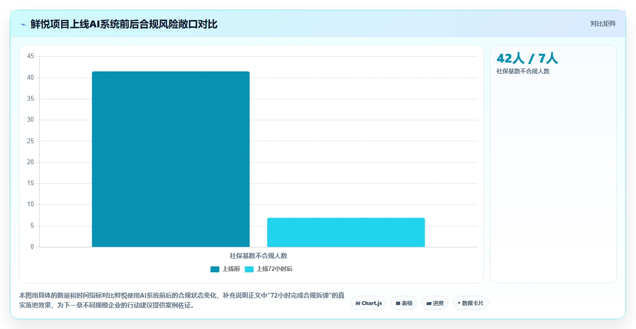The image size is (636, 329).
Task: Click the y-axis tick value 35
Action: click(x=30, y=99)
